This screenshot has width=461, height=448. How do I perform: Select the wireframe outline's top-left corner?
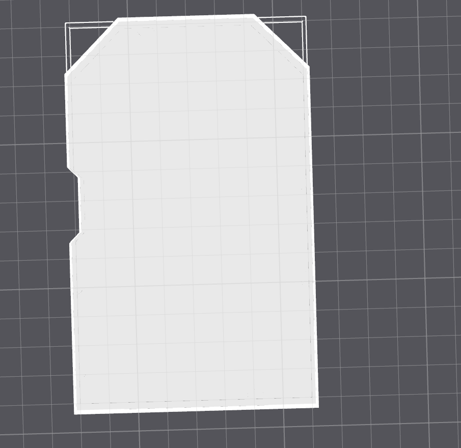(x=66, y=24)
